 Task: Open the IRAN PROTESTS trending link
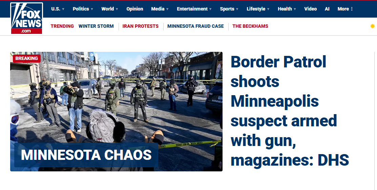pos(141,26)
